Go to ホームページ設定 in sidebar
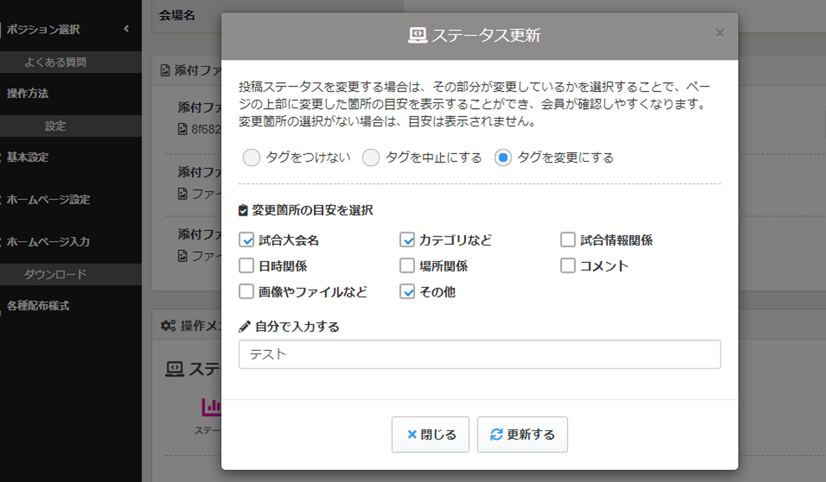 pos(48,199)
